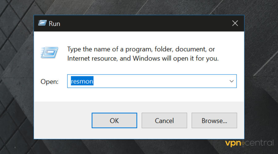Click the "Open:" label

49,82
